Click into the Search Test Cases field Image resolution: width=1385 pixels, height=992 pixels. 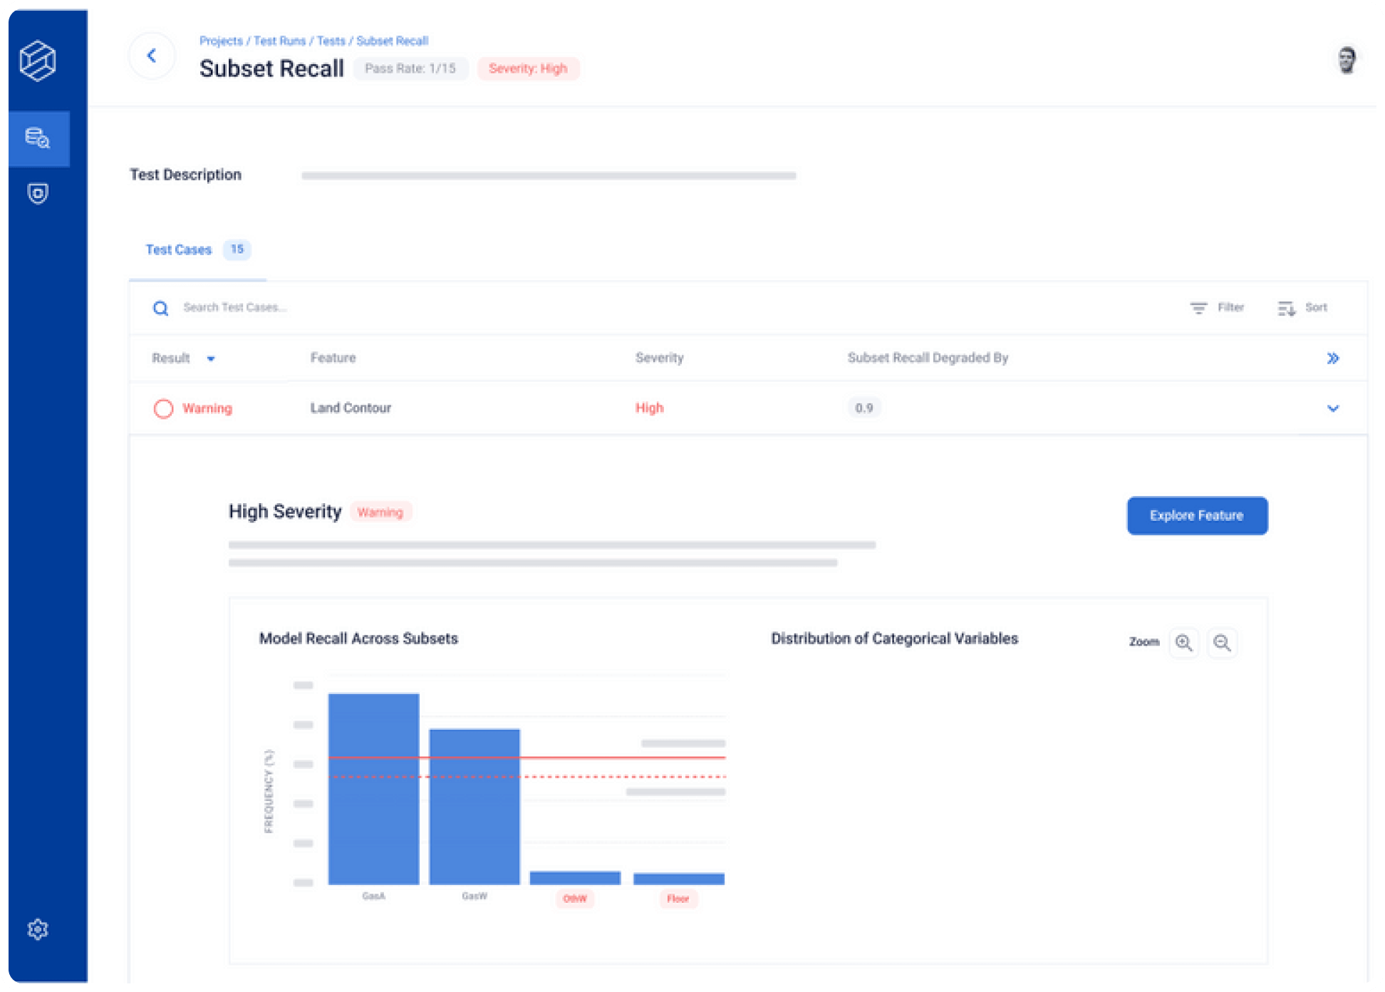(x=235, y=308)
